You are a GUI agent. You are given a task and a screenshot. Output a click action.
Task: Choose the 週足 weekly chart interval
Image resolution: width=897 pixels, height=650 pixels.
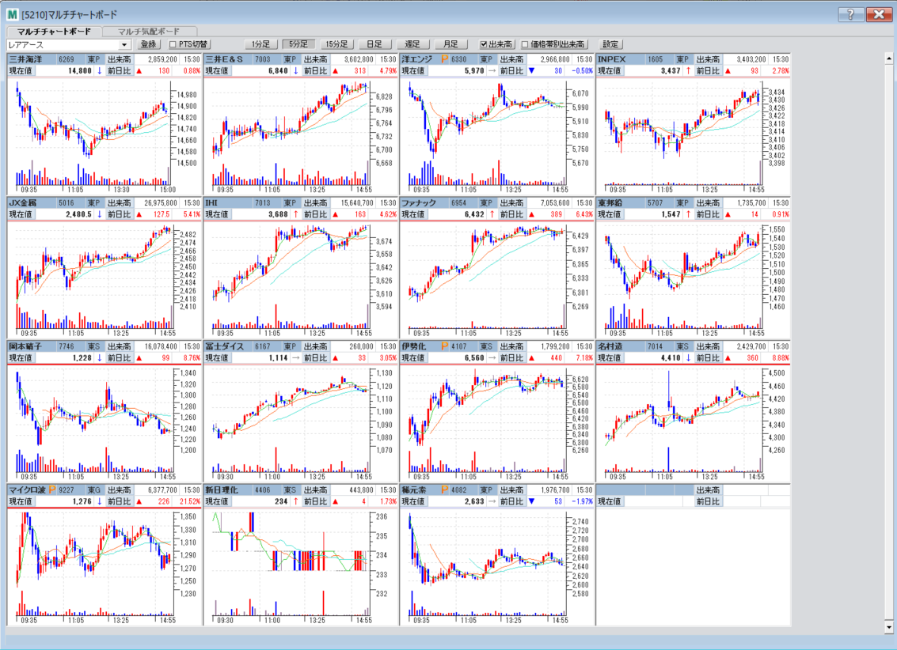[x=412, y=45]
